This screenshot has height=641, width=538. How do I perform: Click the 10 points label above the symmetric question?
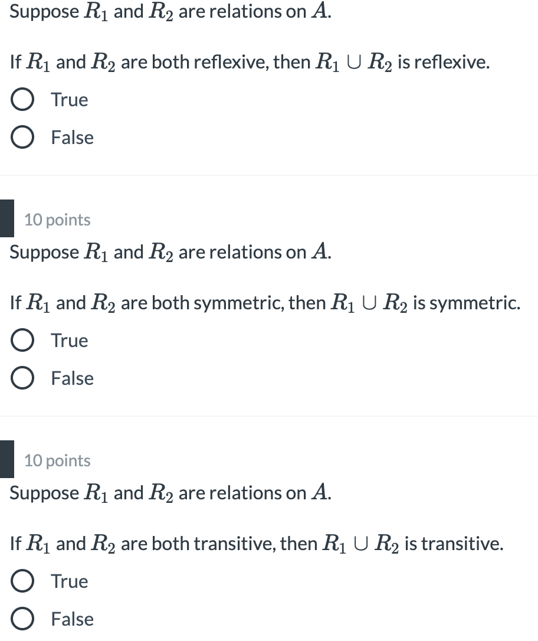pos(57,219)
